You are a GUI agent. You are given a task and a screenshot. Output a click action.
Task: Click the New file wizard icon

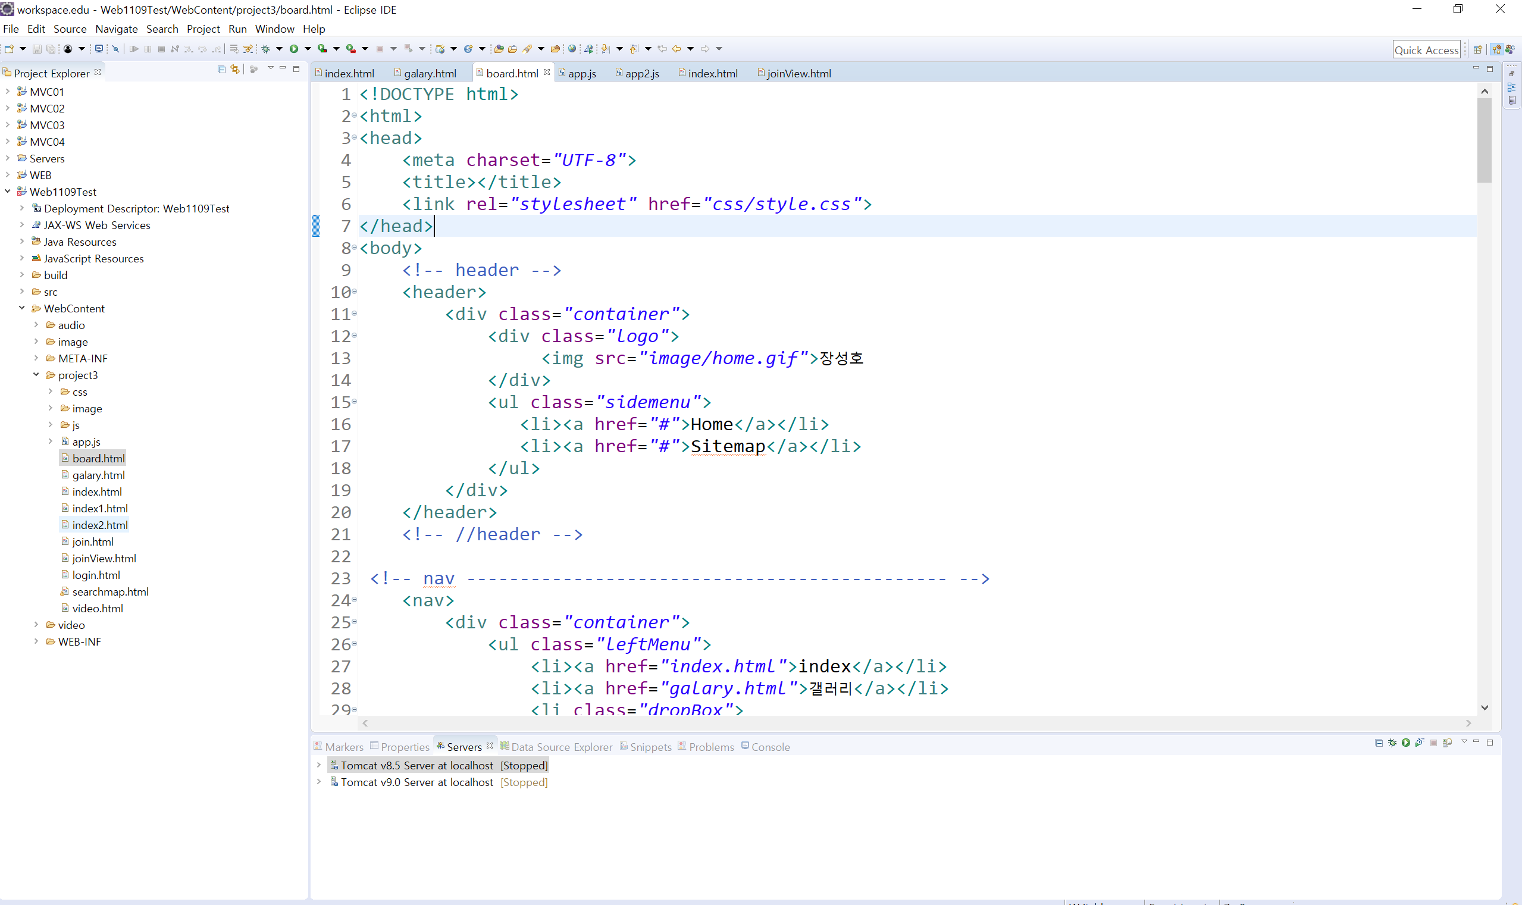click(x=9, y=49)
